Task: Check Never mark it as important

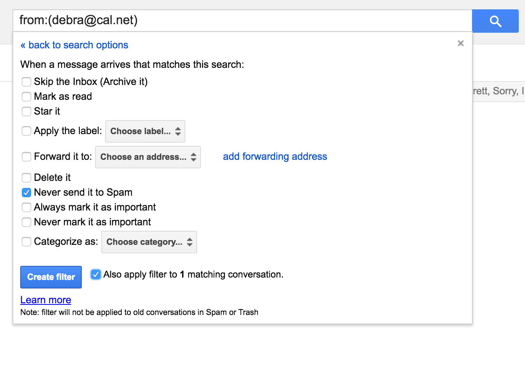Action: coord(26,222)
